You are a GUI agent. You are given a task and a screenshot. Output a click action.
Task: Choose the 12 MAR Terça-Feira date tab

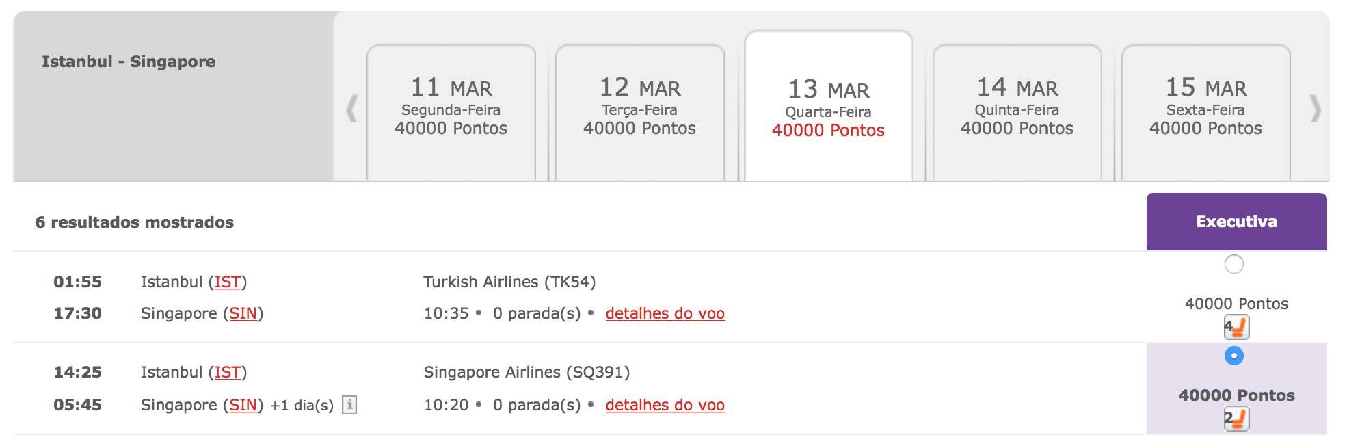point(640,112)
